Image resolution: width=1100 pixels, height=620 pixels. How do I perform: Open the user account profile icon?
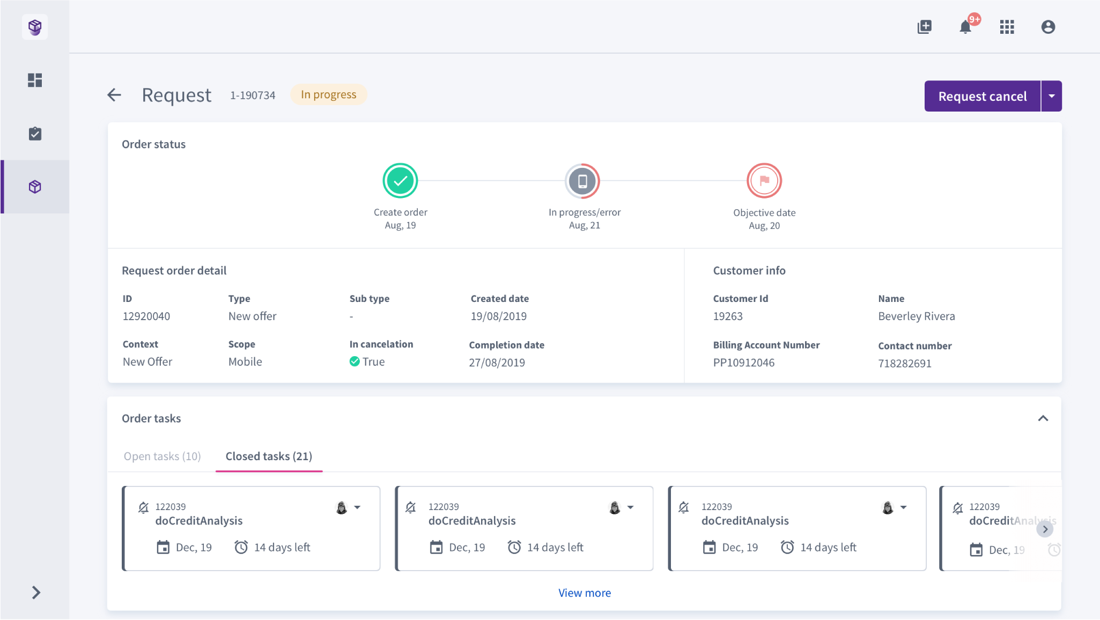click(1048, 27)
